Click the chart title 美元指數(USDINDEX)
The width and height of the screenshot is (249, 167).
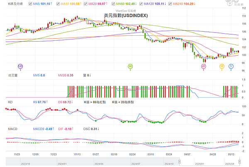click(x=126, y=15)
